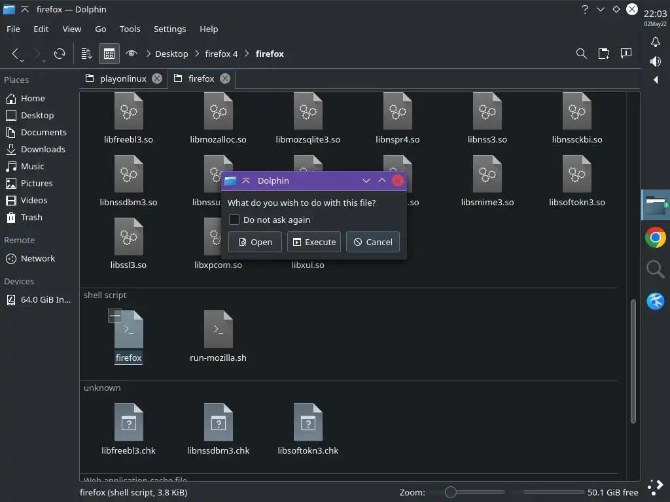Select the libnssdbm3.chk file

pyautogui.click(x=219, y=429)
